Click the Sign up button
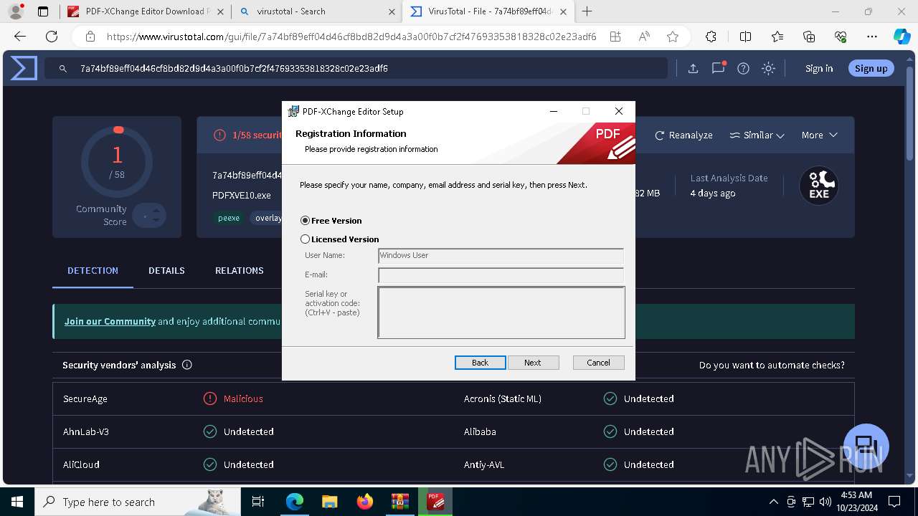The width and height of the screenshot is (918, 516). [871, 68]
